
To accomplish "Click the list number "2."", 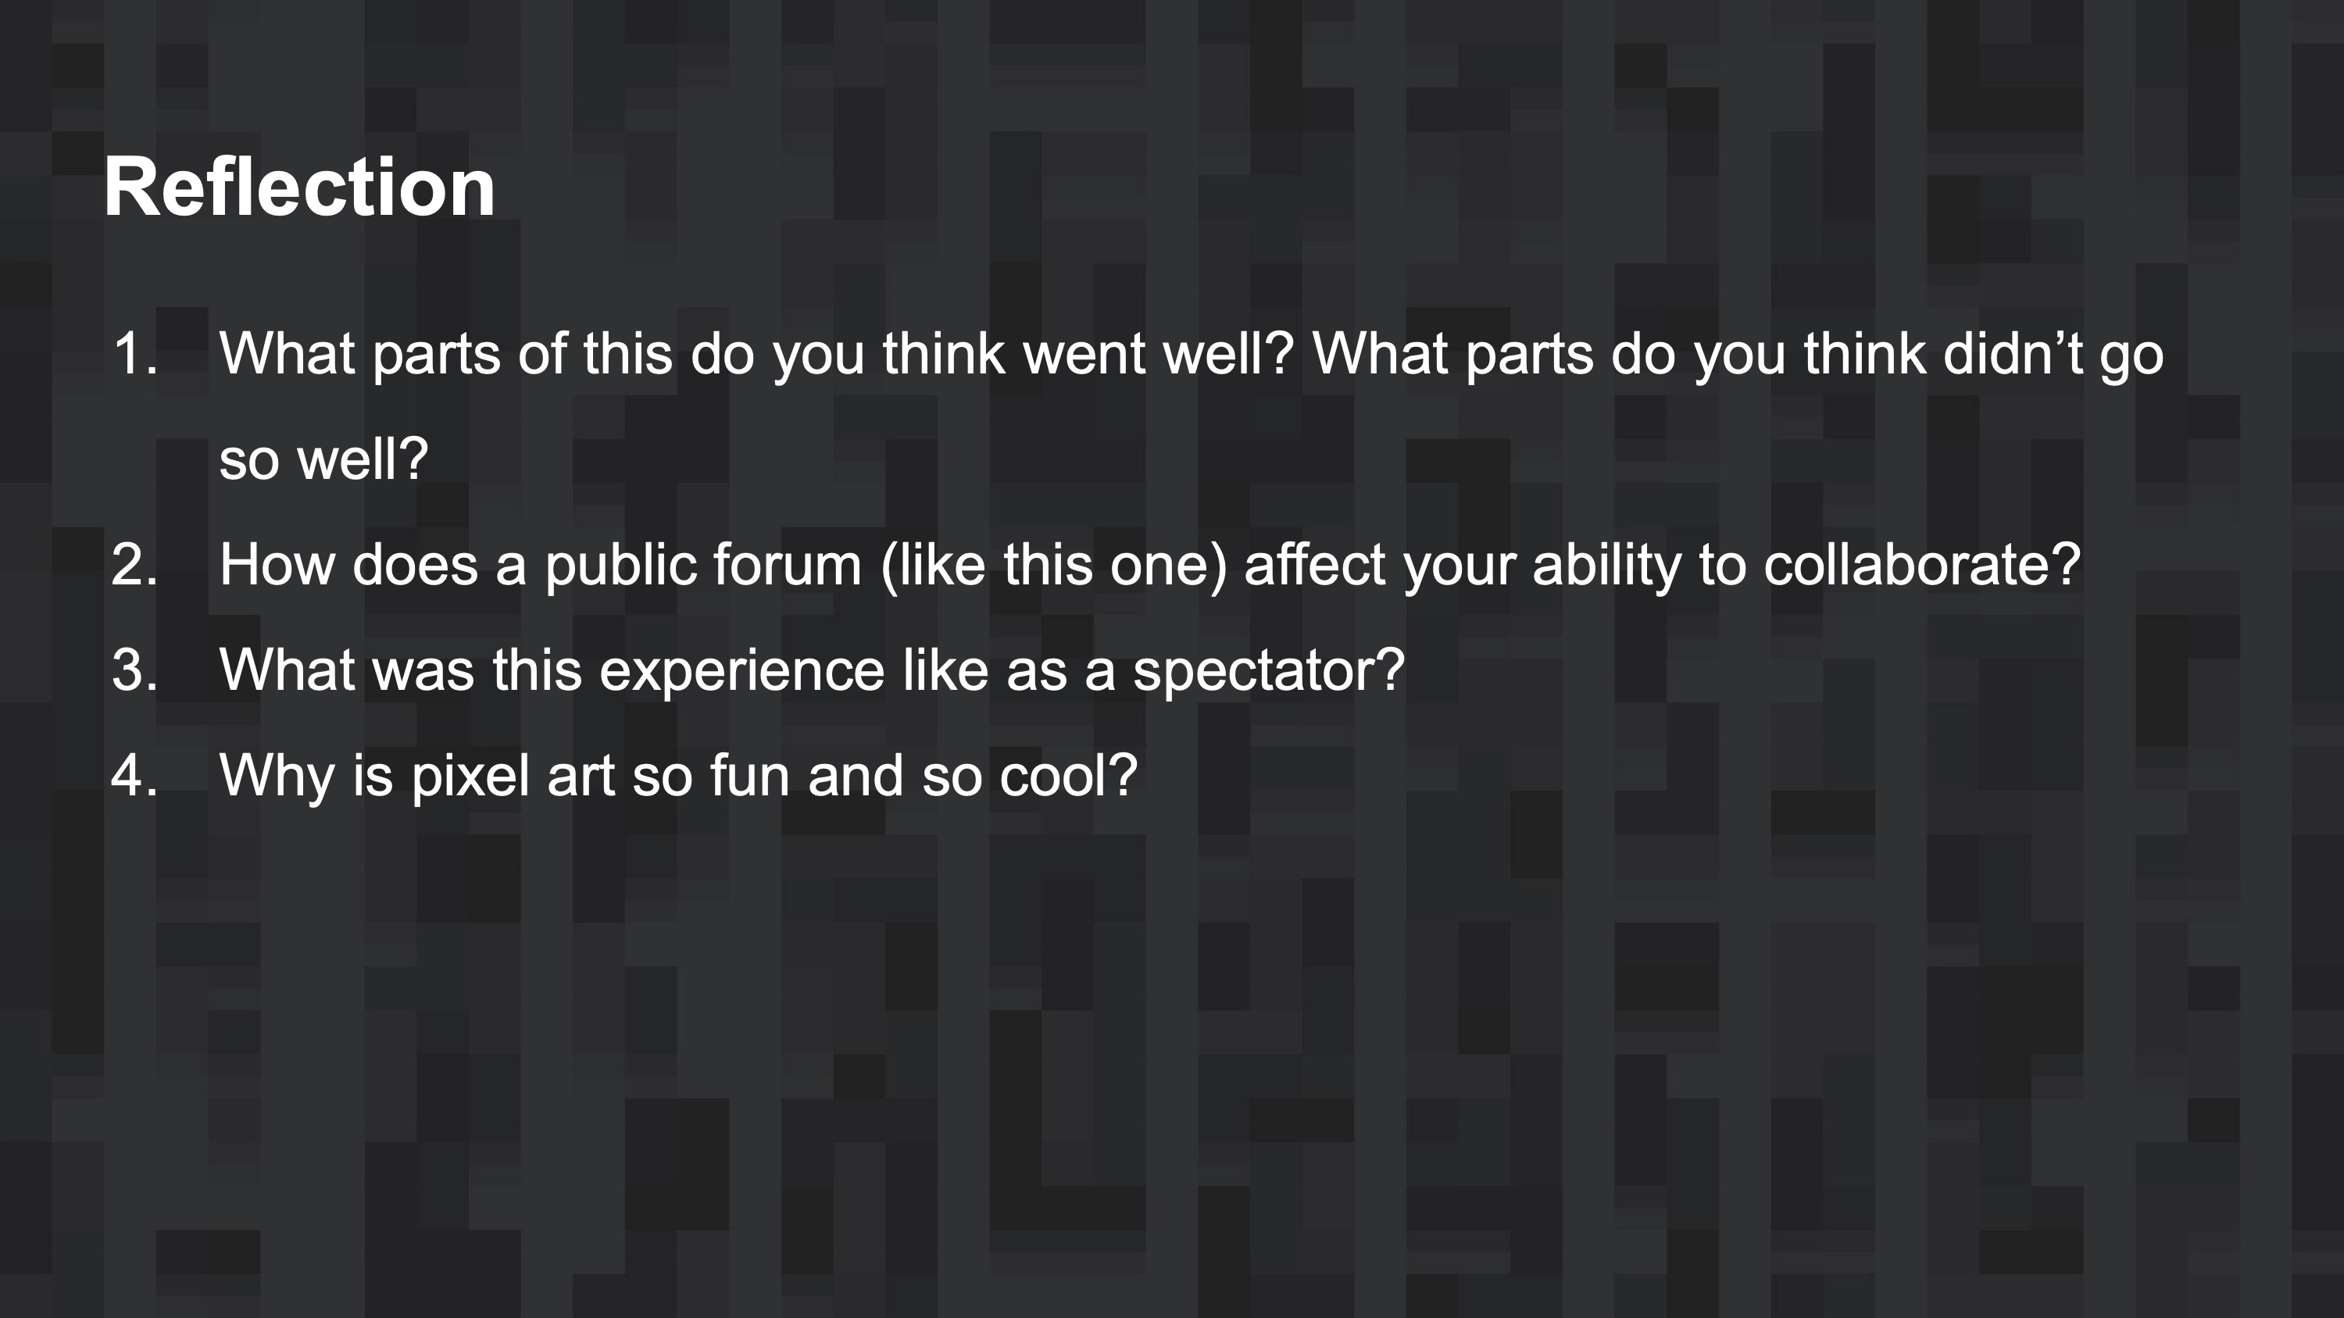I will (134, 564).
